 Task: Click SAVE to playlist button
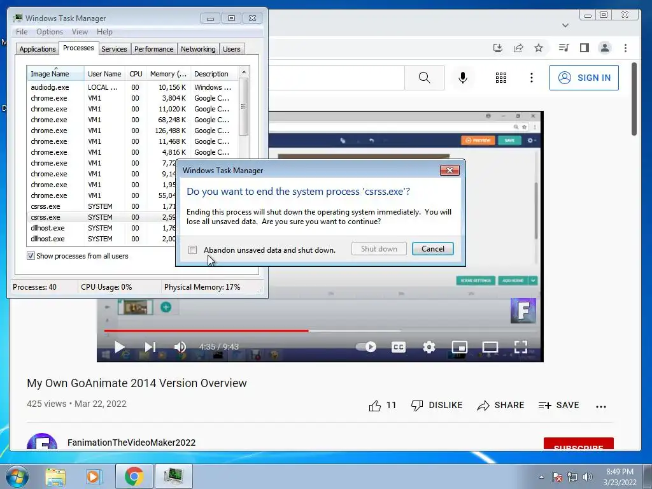coord(558,406)
